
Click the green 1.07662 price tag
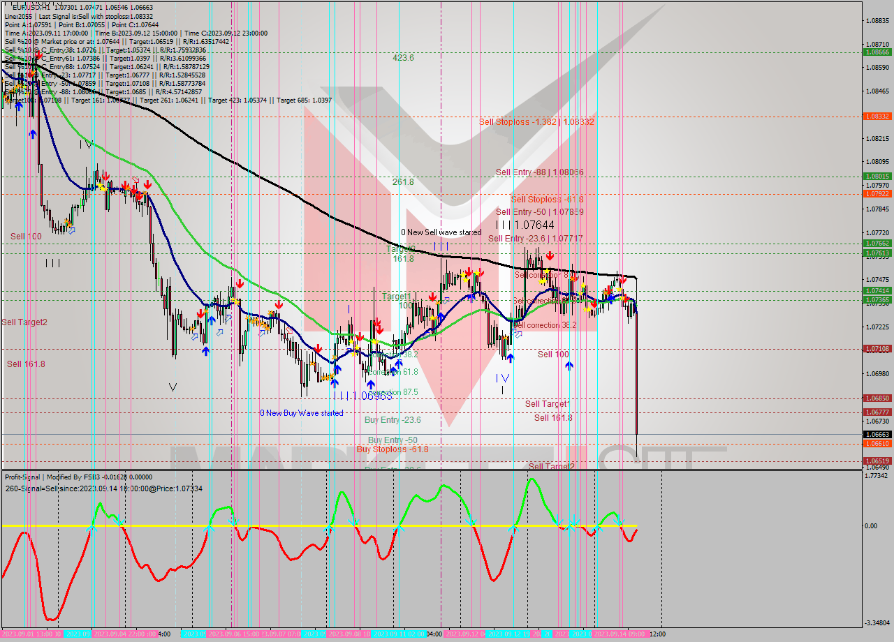pyautogui.click(x=877, y=244)
